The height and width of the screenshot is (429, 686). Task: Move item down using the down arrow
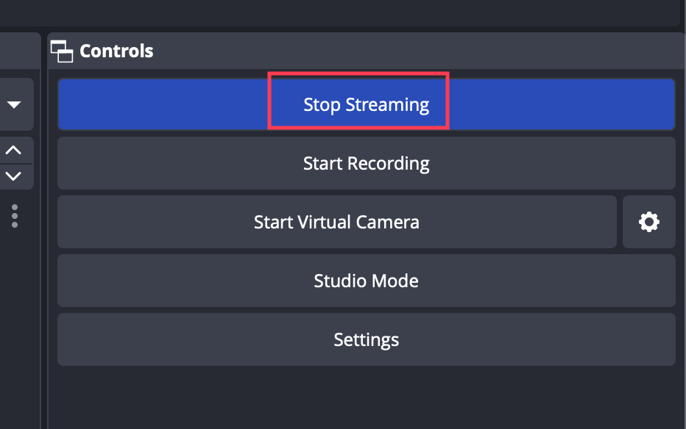click(14, 176)
